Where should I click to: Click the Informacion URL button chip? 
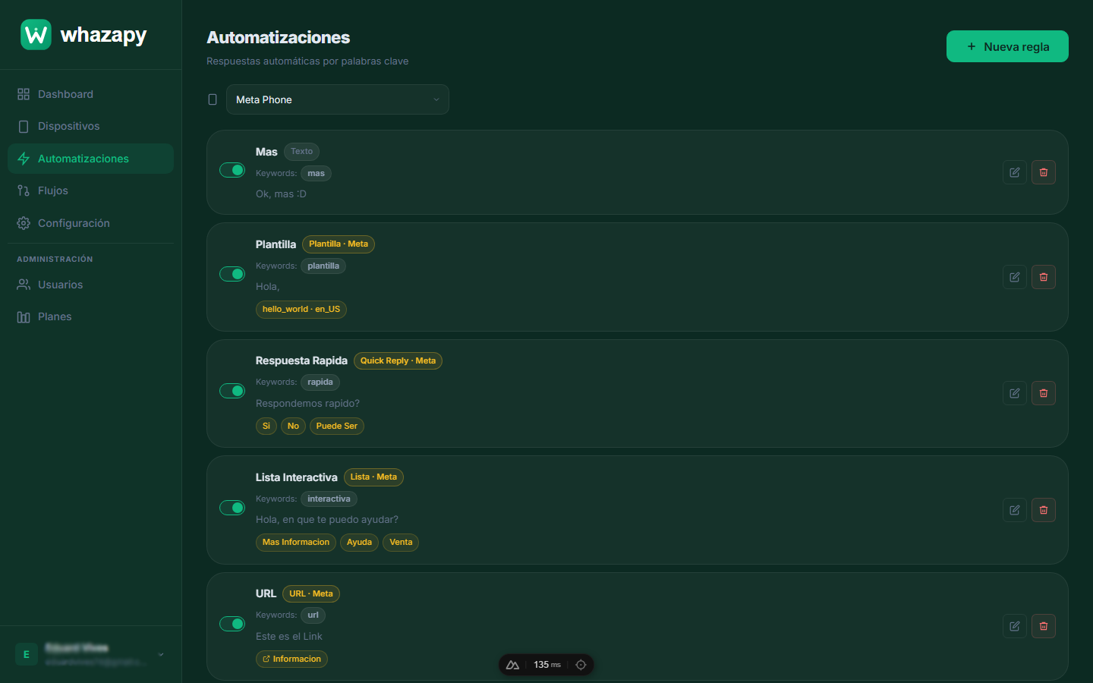coord(291,659)
